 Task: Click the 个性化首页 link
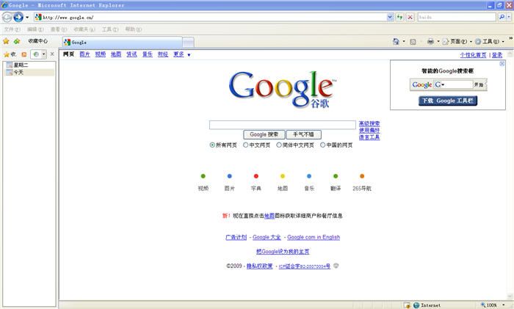point(473,55)
